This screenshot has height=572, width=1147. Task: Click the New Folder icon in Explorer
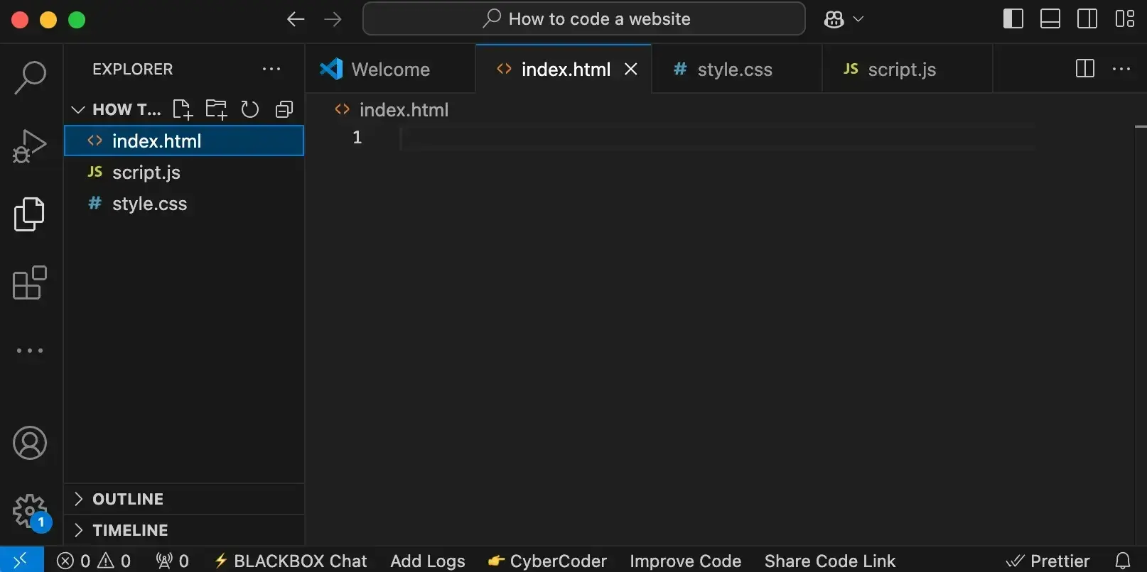coord(216,109)
